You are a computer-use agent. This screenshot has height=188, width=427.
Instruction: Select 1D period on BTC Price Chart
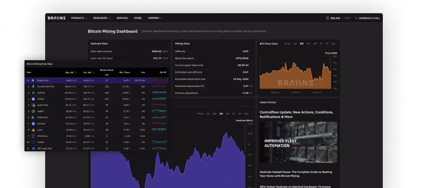click(295, 44)
